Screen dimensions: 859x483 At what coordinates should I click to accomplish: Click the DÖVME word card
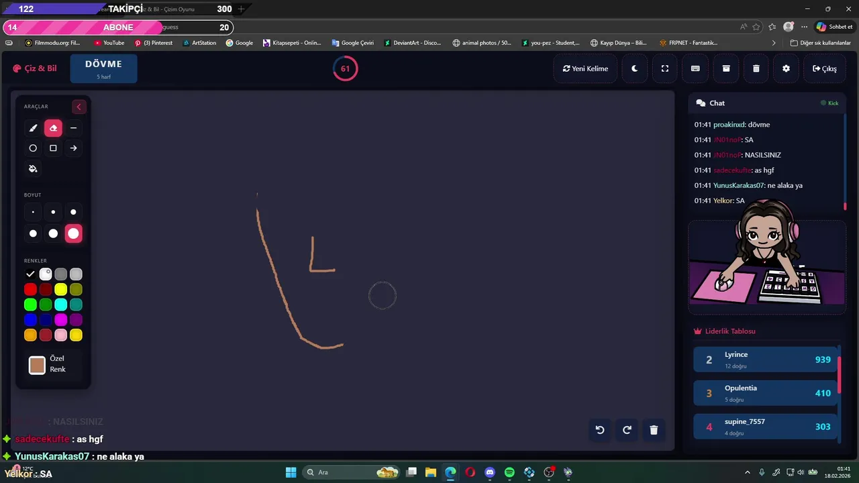(103, 68)
